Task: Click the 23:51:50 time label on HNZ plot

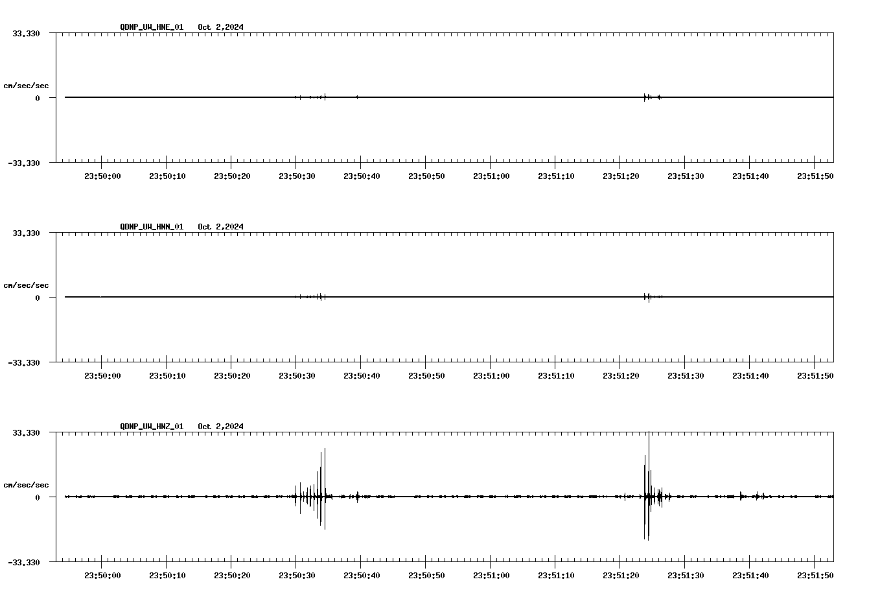Action: pos(815,576)
